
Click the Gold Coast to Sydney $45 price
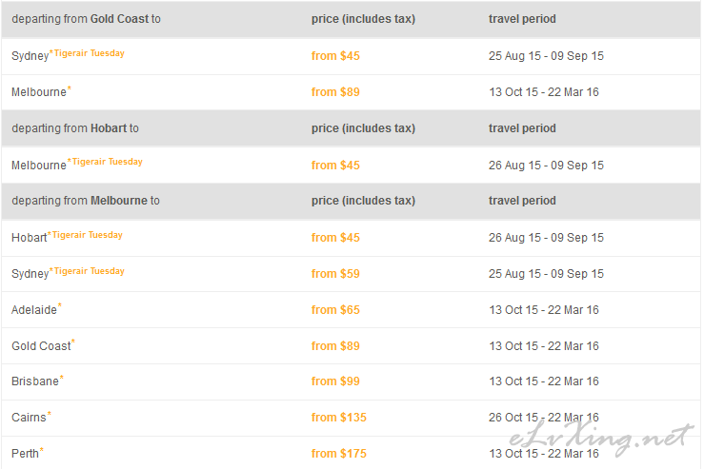[x=335, y=56]
